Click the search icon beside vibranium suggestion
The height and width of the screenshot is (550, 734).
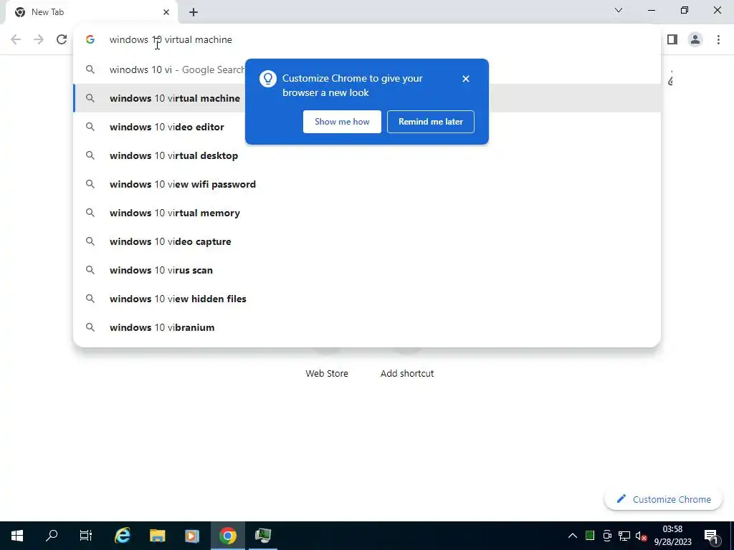[90, 327]
